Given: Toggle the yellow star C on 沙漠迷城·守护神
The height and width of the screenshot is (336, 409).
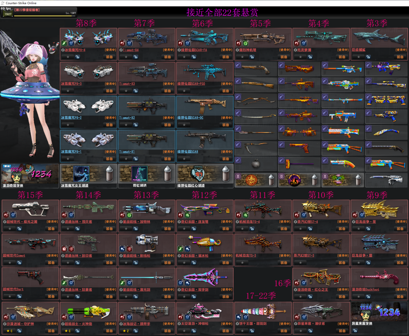Looking at the screenshot, I should point(10,331).
